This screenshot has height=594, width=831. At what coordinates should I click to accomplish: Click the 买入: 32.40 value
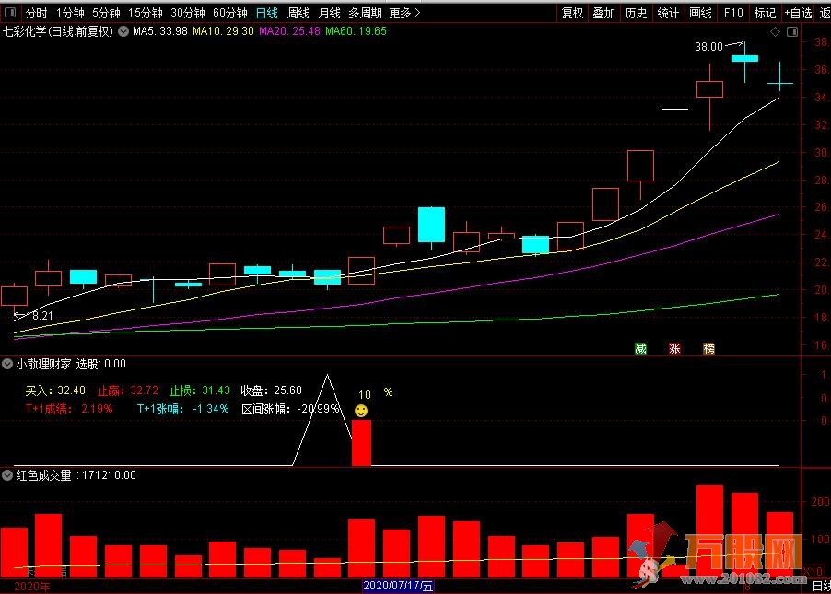pos(55,390)
